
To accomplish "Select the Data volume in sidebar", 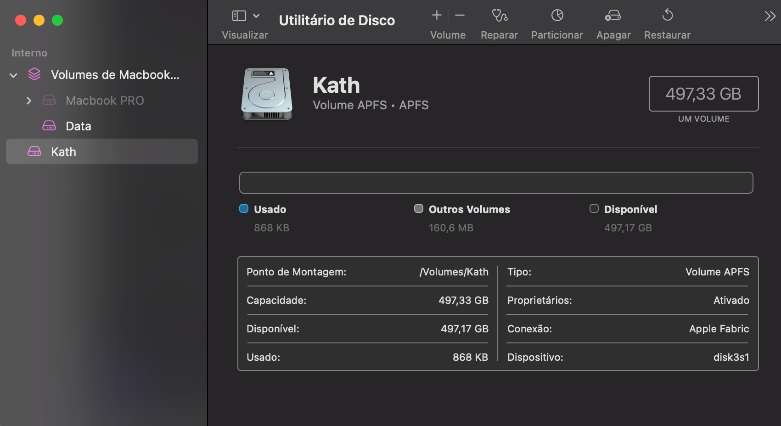I will coord(78,126).
